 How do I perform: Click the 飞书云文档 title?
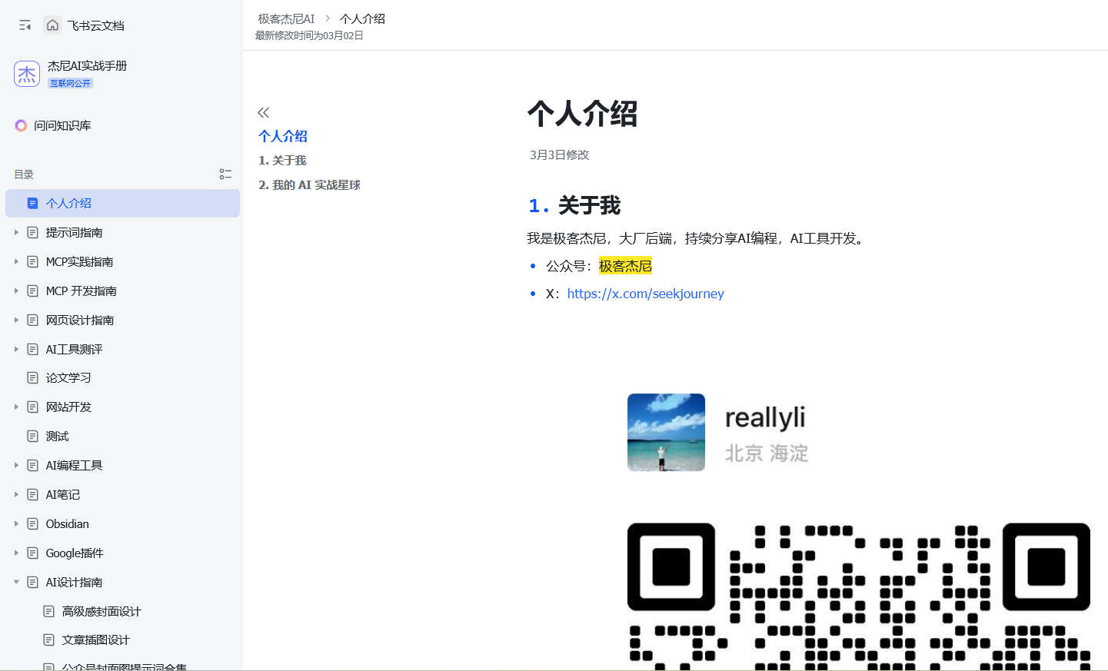pos(95,25)
